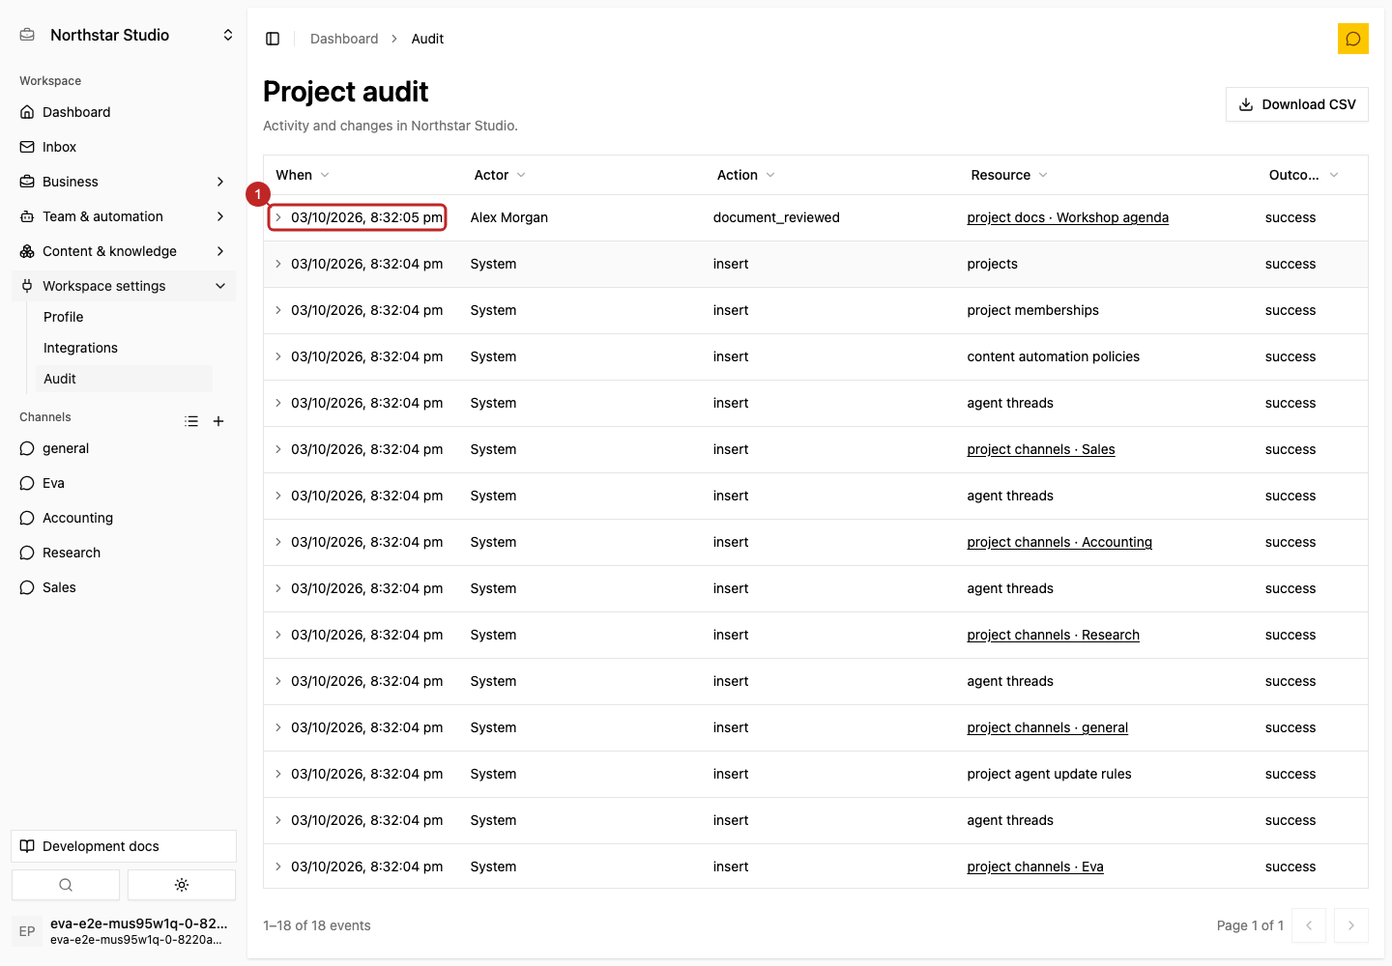Screen dimensions: 1392x966
Task: Open the Actor column menu
Action: 500,175
